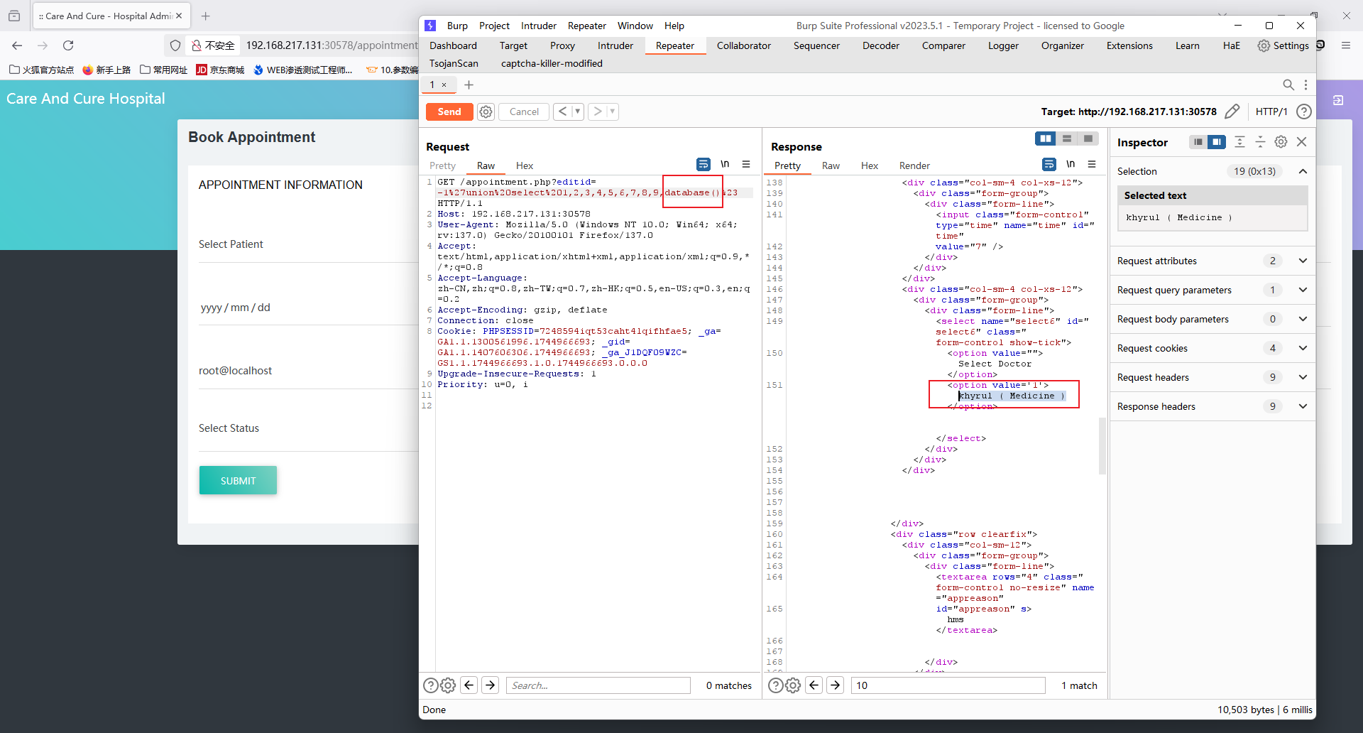Screen dimensions: 1363x733
Task: Open history dropdown beside back arrow
Action: click(x=577, y=112)
